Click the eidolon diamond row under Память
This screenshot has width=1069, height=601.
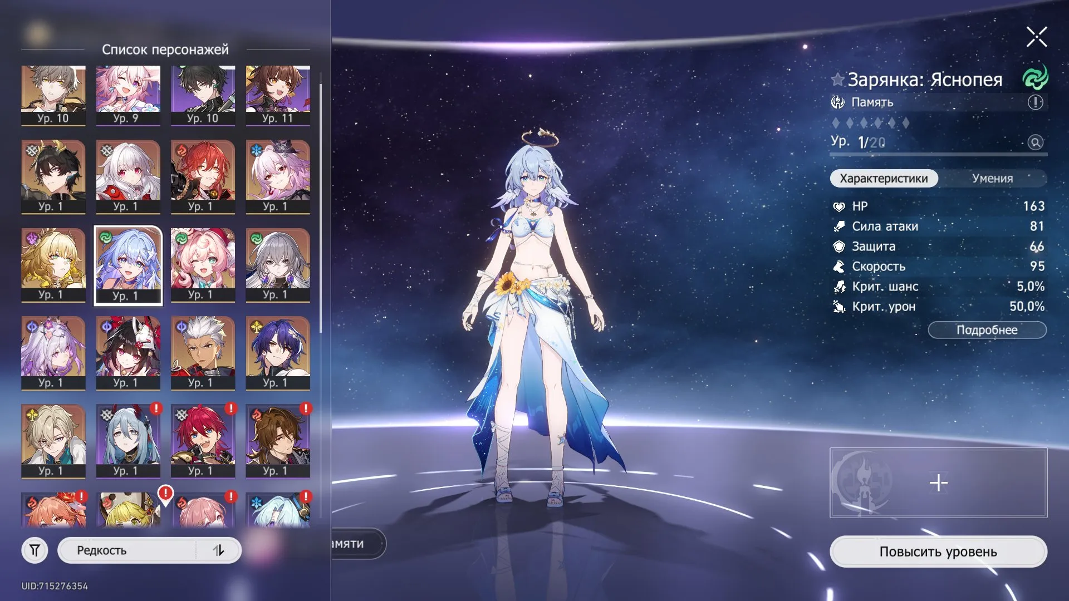tap(870, 123)
